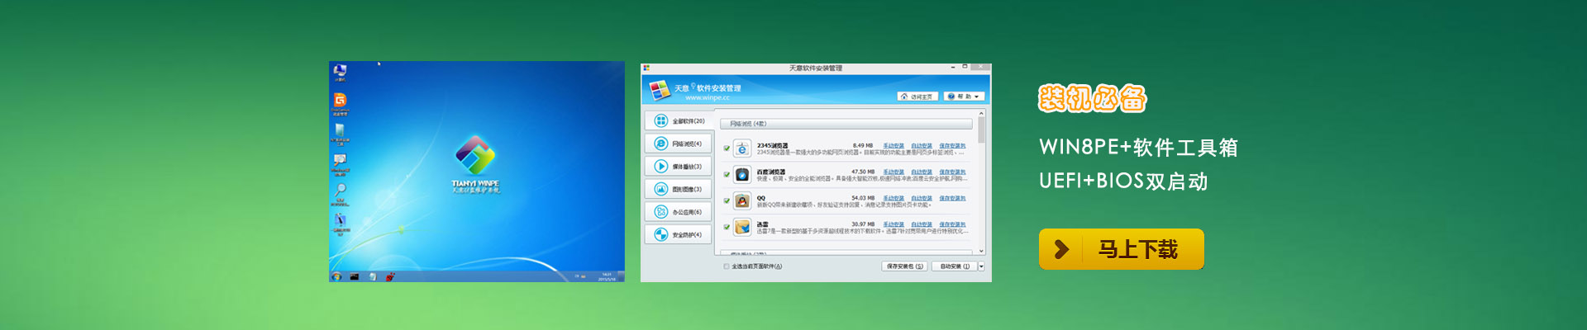Click the 迅雷 app icon
The image size is (1587, 330).
(742, 227)
